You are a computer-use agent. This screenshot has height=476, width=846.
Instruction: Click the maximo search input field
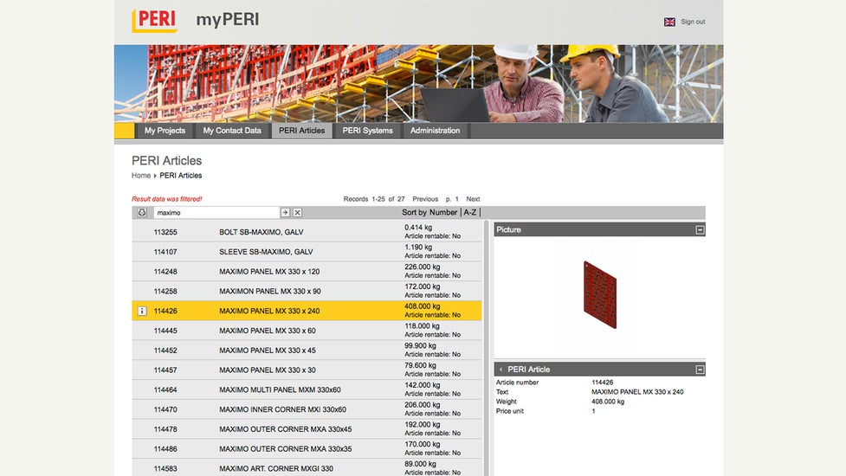[x=216, y=212]
